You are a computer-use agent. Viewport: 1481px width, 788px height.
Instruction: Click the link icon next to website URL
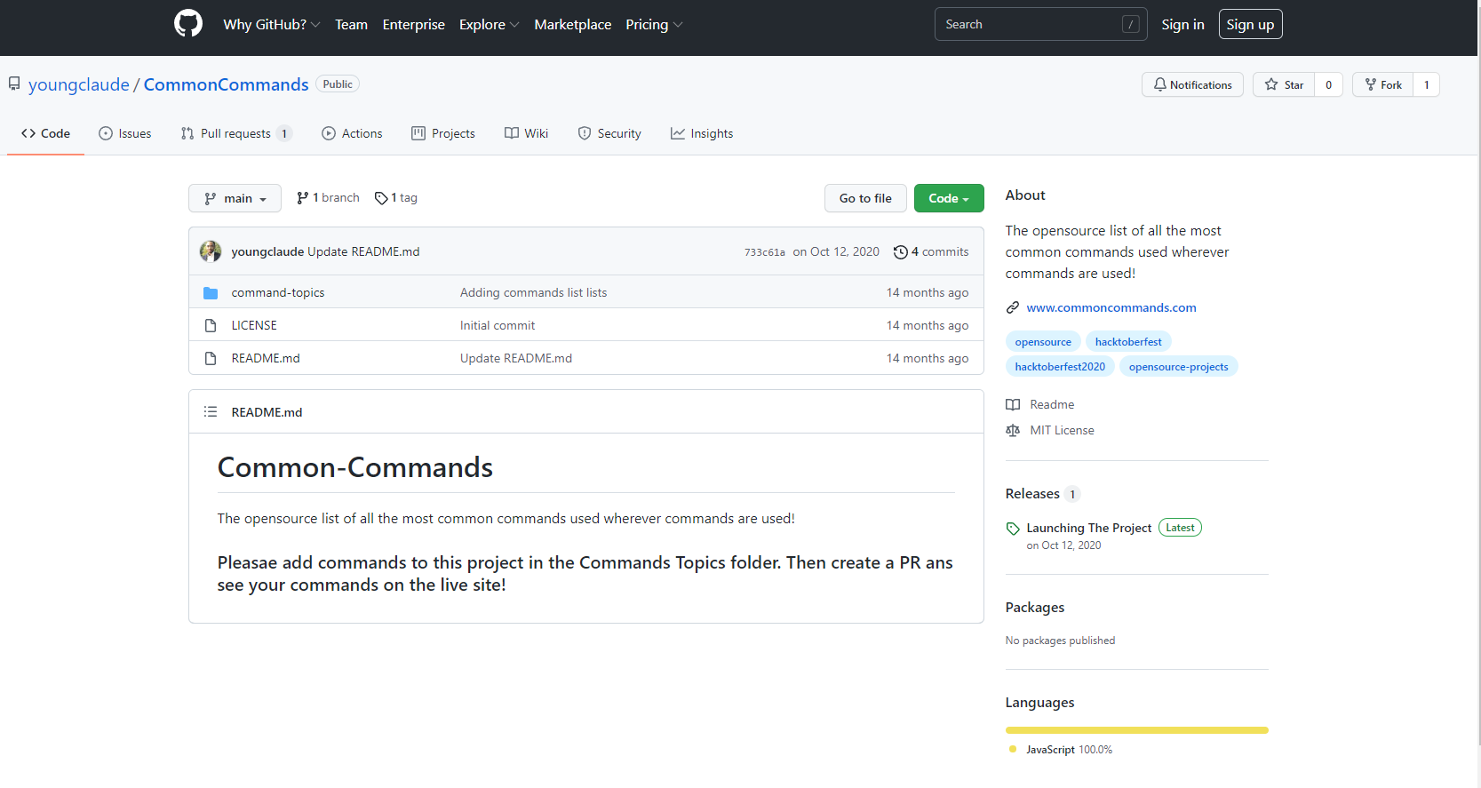1013,307
